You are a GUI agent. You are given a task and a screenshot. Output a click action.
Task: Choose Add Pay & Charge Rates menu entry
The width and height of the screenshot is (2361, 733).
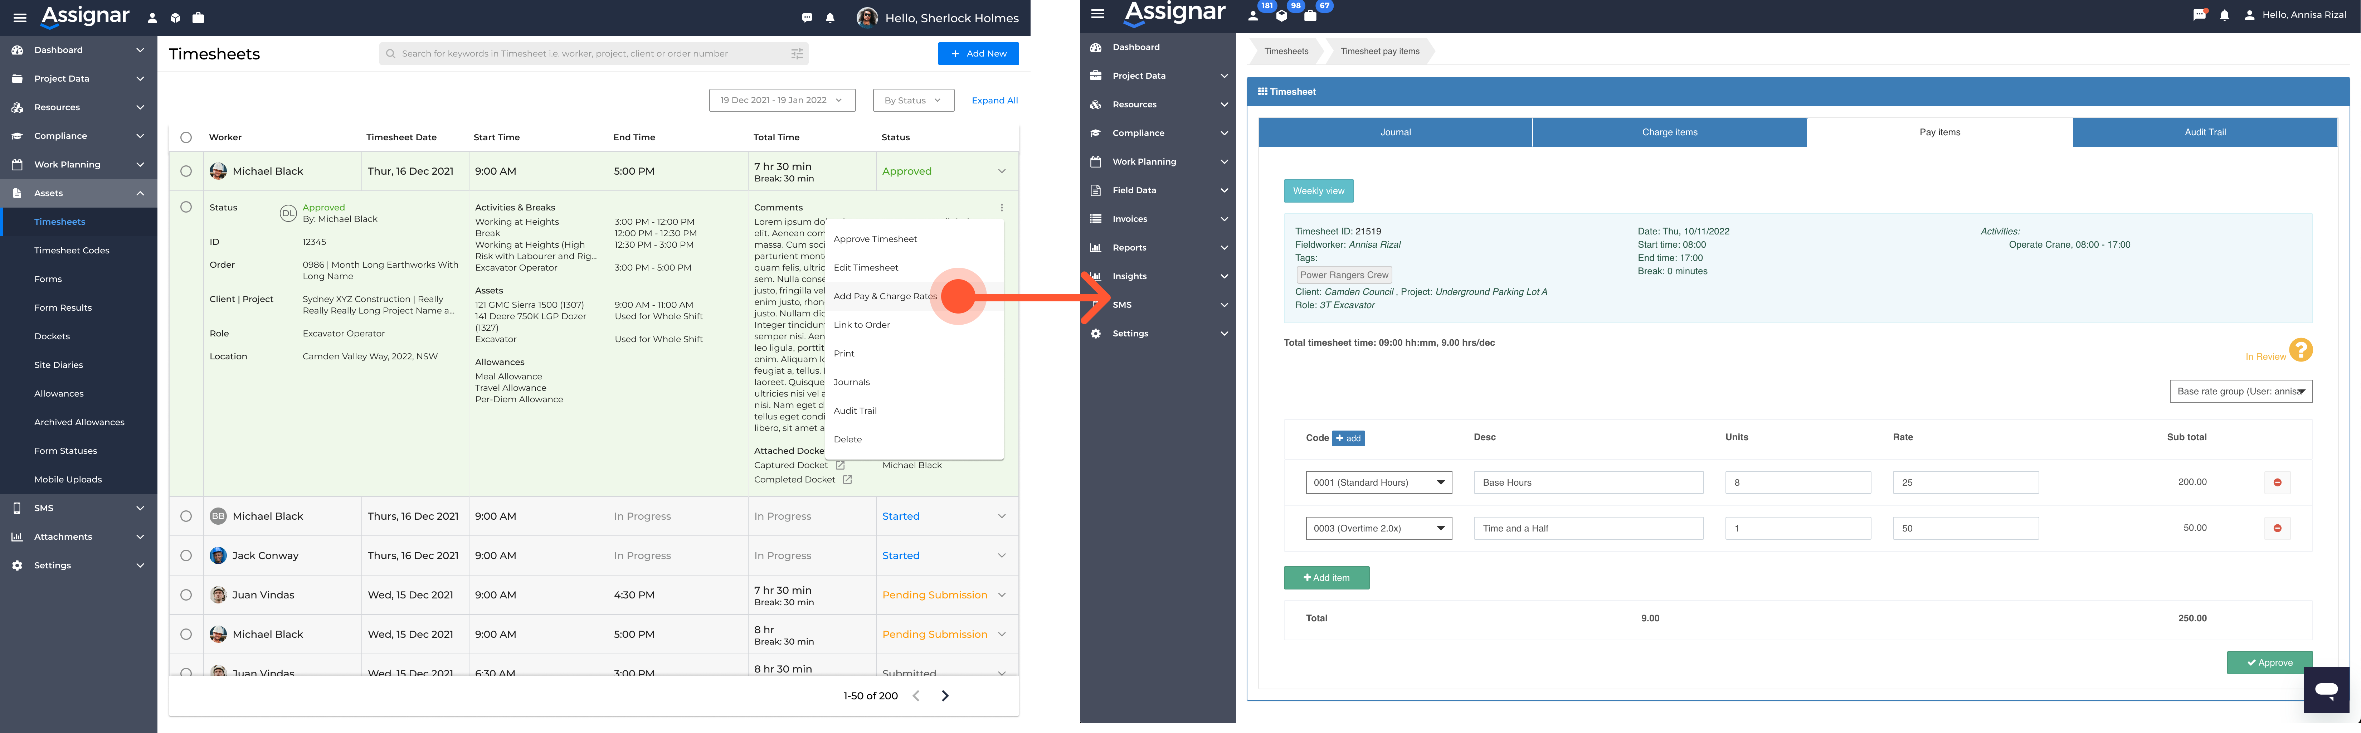point(885,297)
